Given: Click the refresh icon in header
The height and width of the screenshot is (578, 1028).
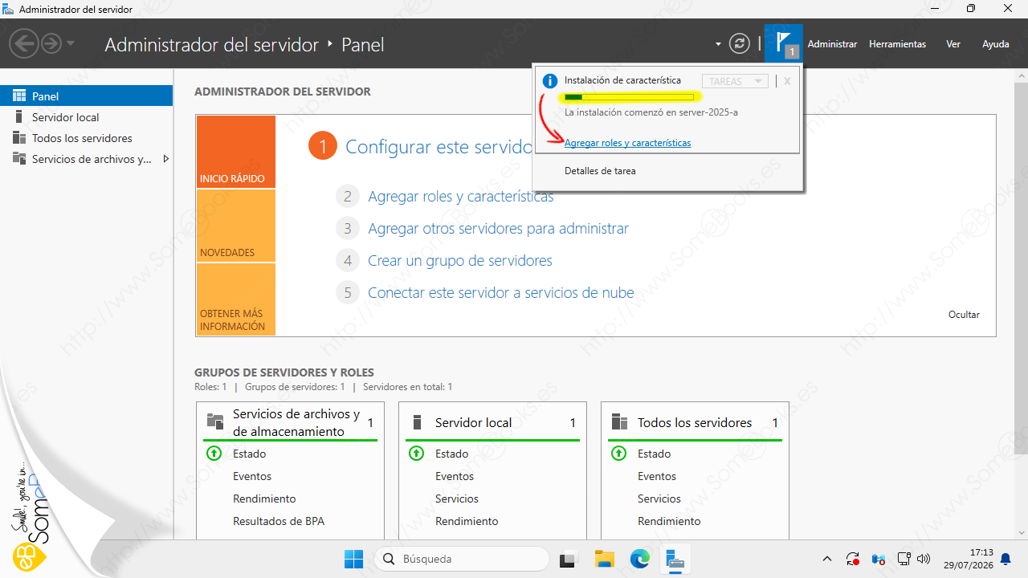Looking at the screenshot, I should pos(739,43).
